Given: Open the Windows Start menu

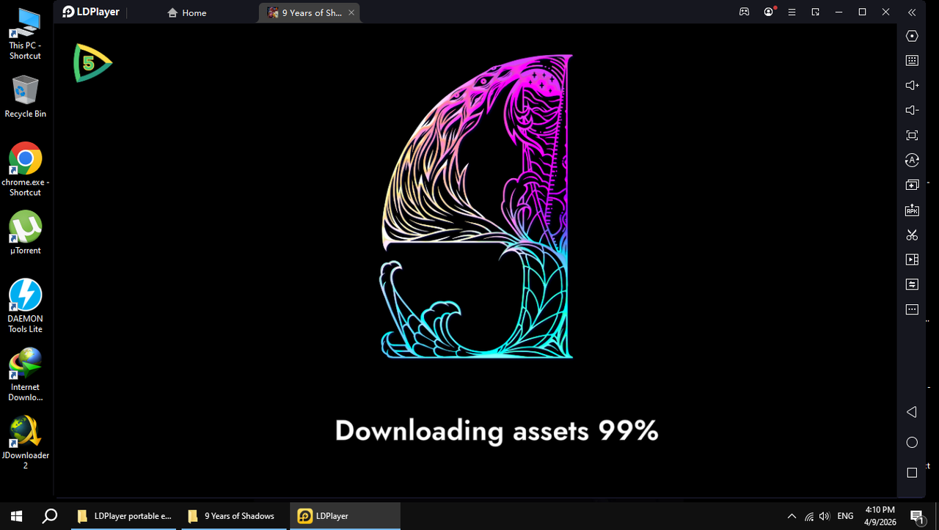Looking at the screenshot, I should tap(16, 516).
